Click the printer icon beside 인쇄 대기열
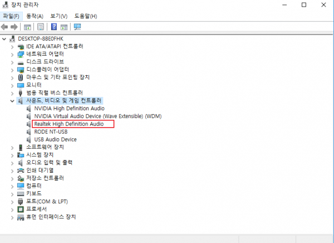The image size is (334, 243). (21, 171)
